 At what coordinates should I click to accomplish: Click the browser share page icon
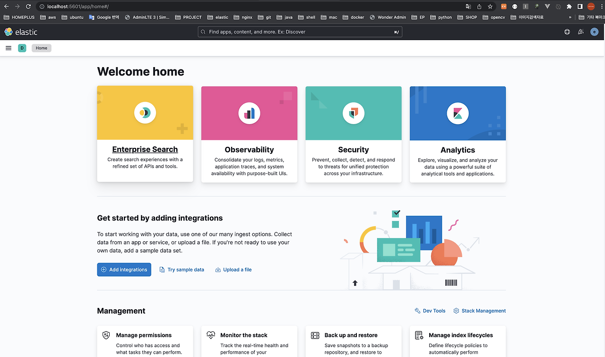click(479, 7)
